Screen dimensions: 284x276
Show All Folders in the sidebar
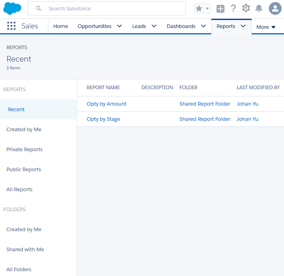click(19, 270)
